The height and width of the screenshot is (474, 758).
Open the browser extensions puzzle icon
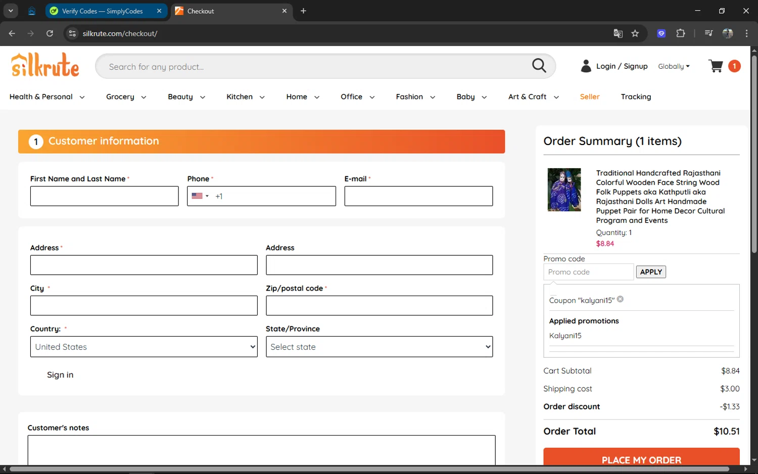click(681, 33)
